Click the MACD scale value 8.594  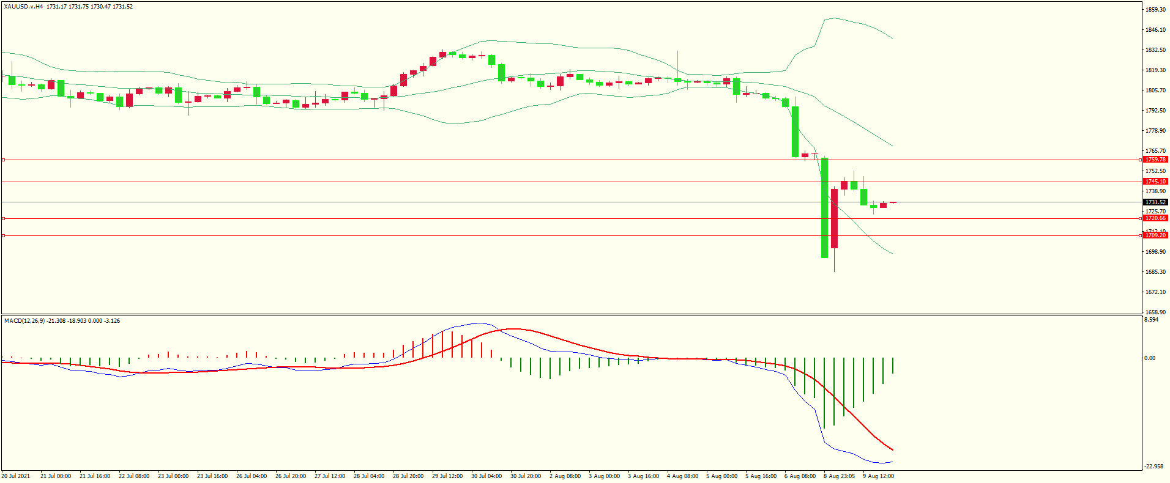pyautogui.click(x=1151, y=320)
